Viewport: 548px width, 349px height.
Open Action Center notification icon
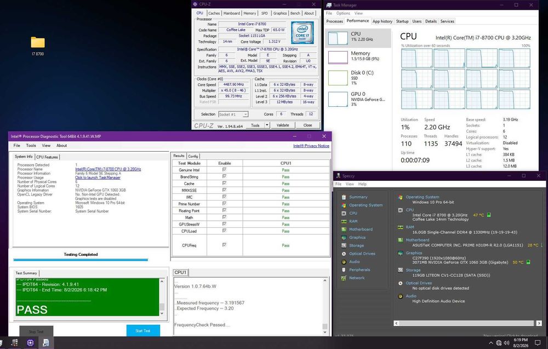coord(538,343)
